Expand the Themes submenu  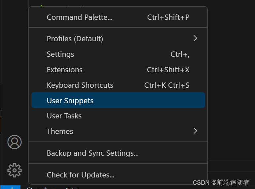coord(118,131)
